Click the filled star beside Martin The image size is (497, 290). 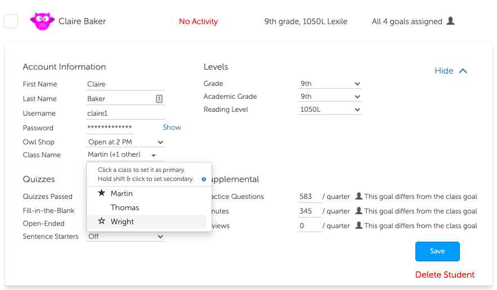101,193
